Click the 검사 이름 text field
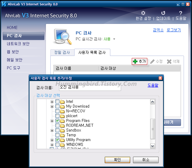 point(90,88)
